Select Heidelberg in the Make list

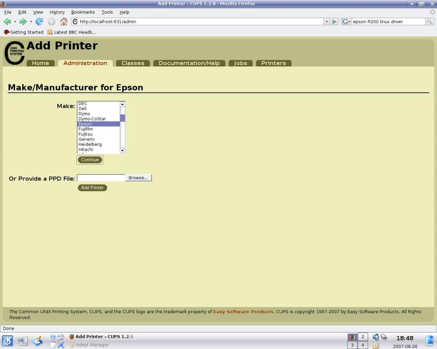(99, 144)
